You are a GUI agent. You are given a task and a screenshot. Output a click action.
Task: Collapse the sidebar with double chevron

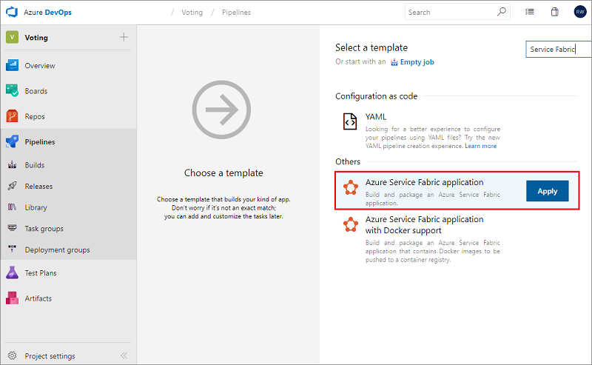coord(124,356)
